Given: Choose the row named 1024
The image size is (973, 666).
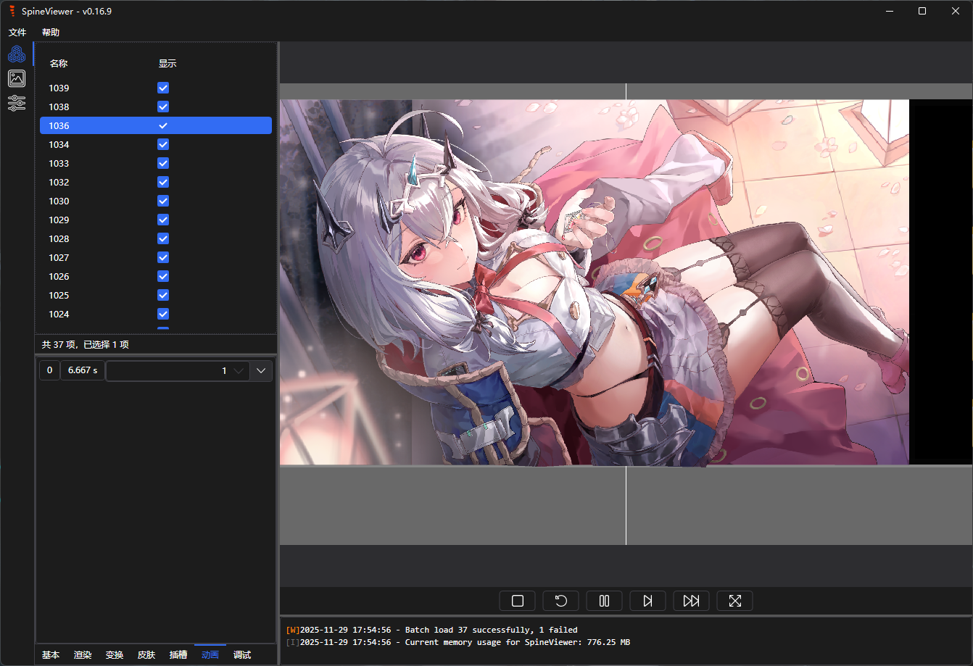Looking at the screenshot, I should 156,314.
